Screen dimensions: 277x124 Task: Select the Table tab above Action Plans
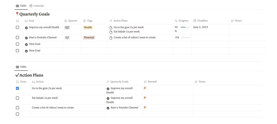click(x=21, y=67)
